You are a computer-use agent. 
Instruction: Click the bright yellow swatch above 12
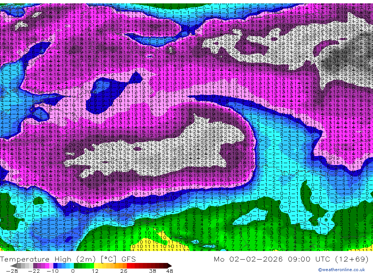tap(96, 266)
